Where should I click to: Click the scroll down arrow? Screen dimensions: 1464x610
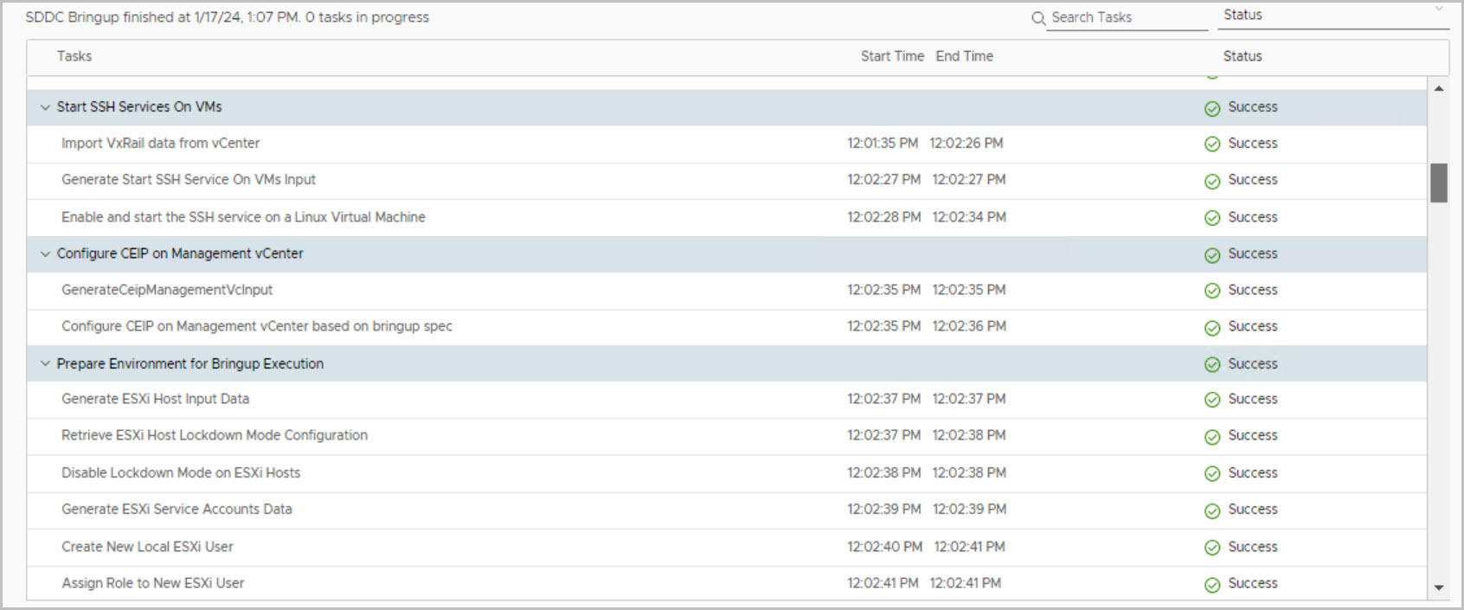point(1439,588)
